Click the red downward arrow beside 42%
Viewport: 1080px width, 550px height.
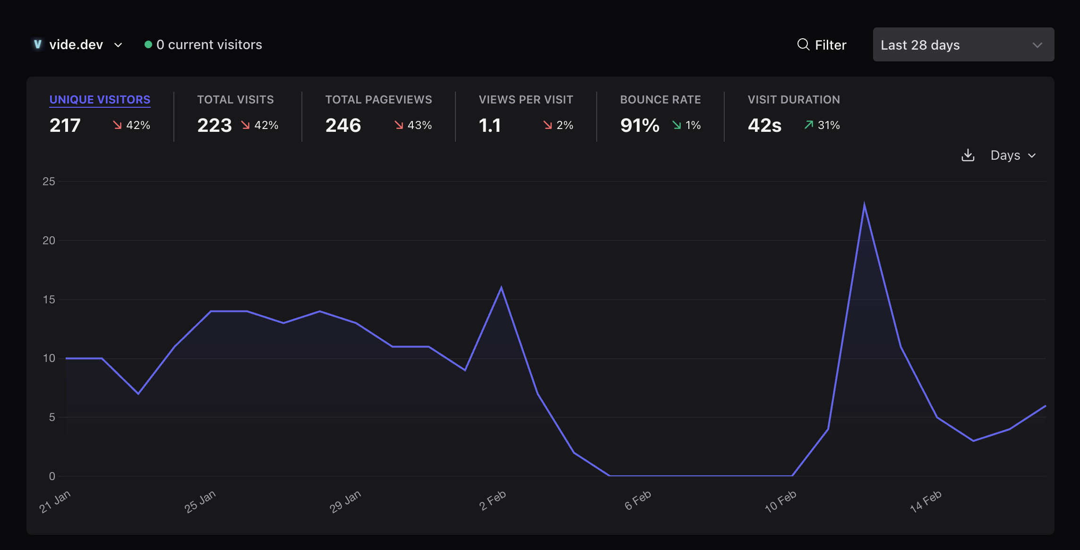point(117,125)
